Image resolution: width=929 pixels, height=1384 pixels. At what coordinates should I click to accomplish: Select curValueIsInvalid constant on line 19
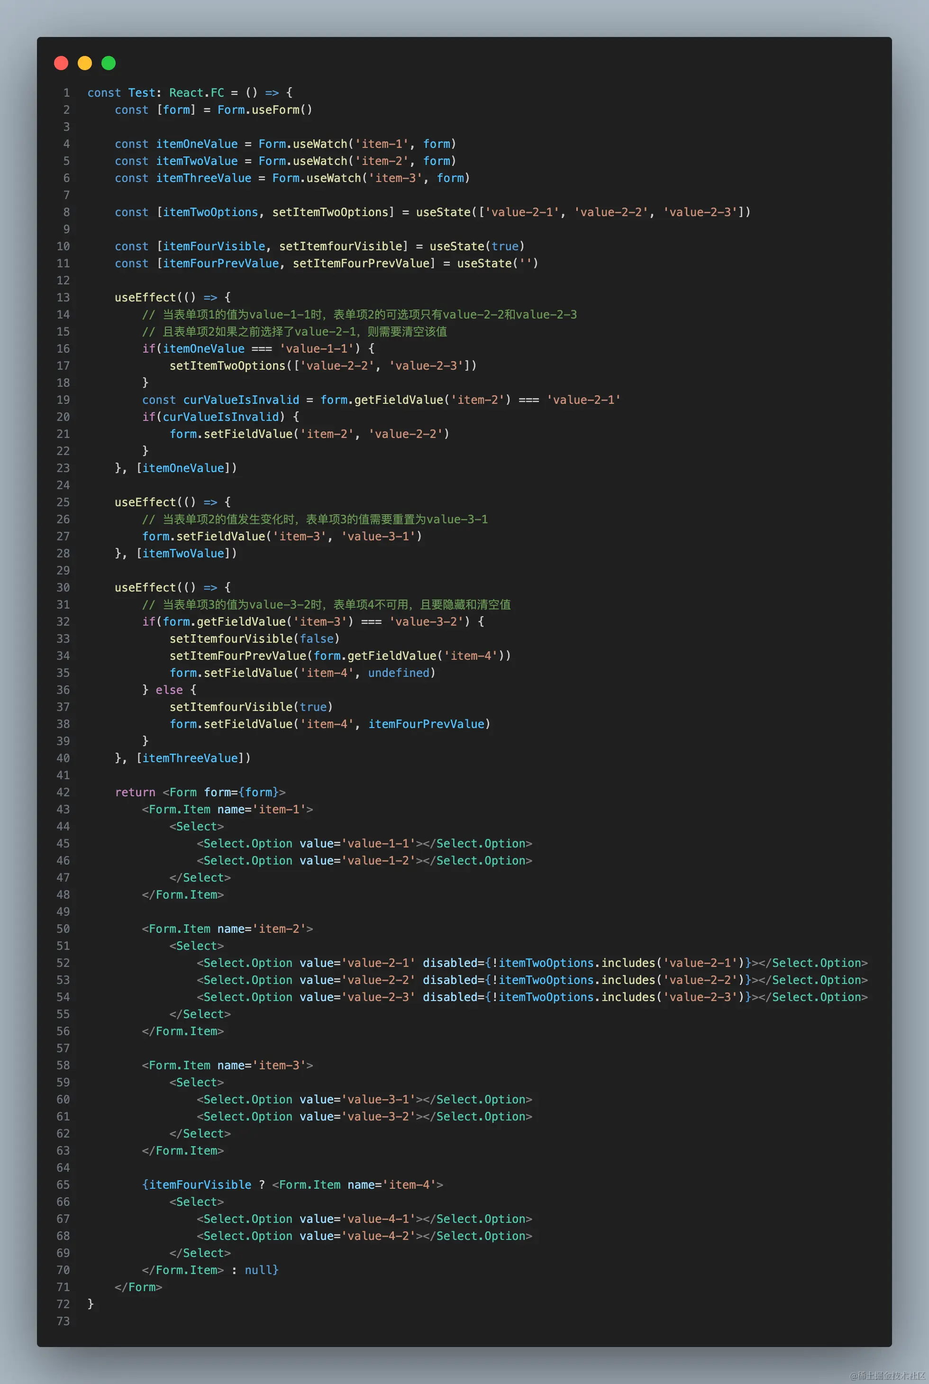[241, 399]
